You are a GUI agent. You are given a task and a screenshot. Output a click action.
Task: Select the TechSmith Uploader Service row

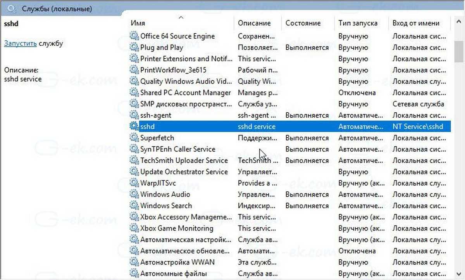(184, 160)
